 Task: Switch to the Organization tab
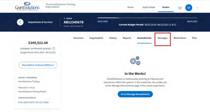point(96,38)
